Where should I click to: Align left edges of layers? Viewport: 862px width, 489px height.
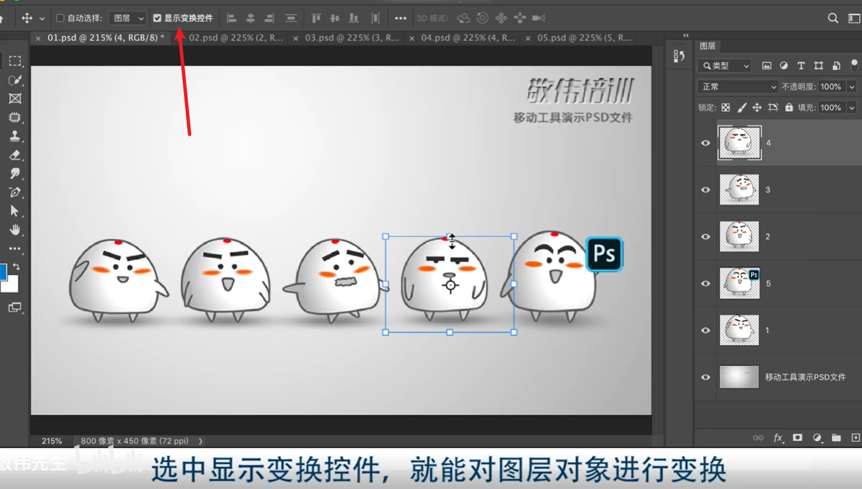click(x=231, y=18)
